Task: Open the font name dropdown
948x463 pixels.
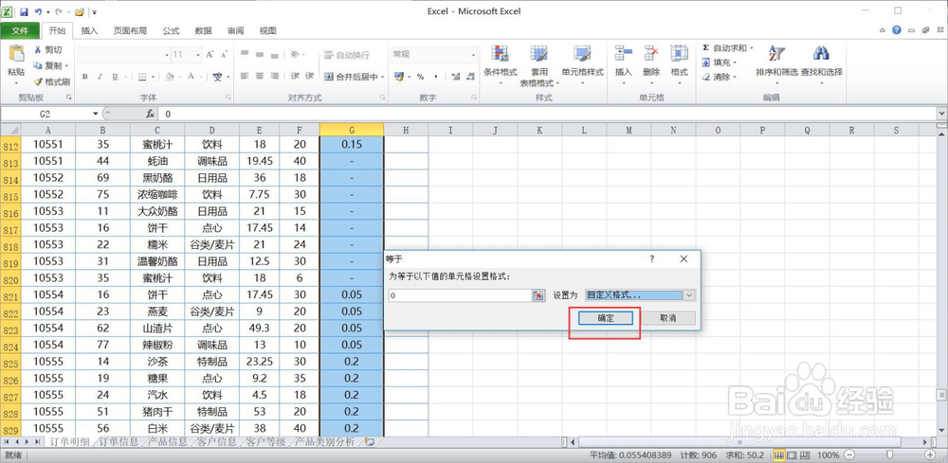Action: tap(167, 55)
